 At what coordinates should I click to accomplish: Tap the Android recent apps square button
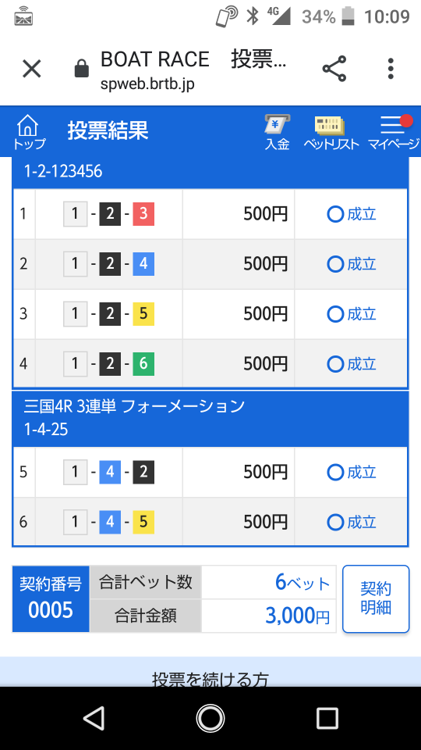point(327,718)
